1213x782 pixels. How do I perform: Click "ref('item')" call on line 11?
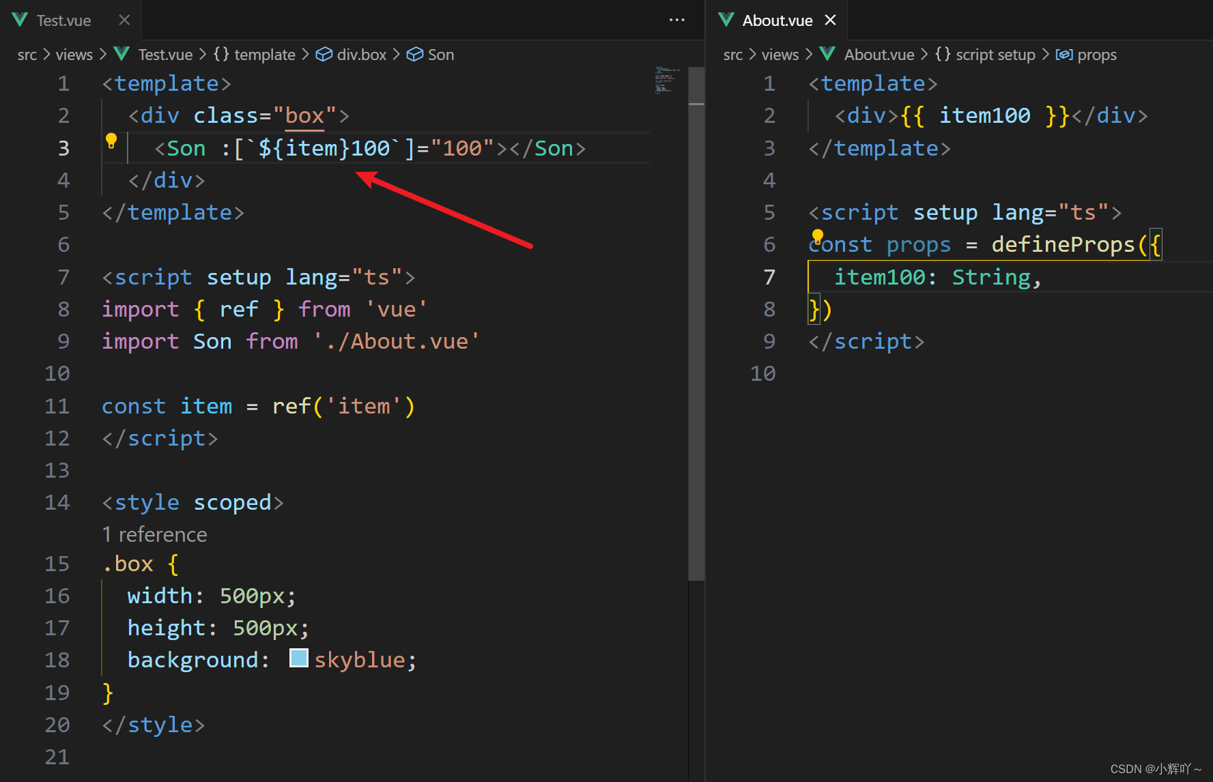[343, 406]
